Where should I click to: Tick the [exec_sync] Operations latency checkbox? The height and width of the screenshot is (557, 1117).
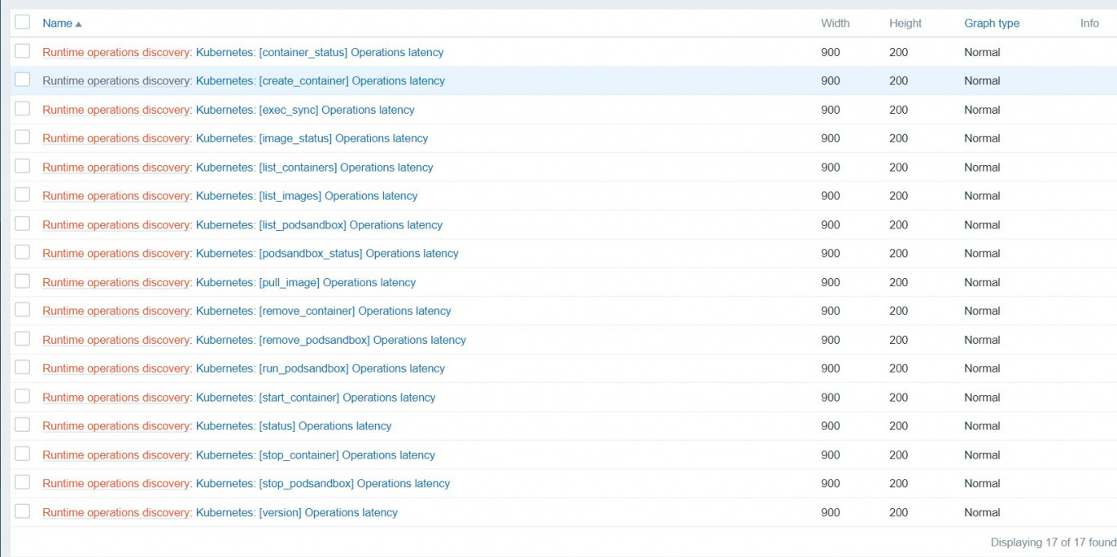pos(23,109)
